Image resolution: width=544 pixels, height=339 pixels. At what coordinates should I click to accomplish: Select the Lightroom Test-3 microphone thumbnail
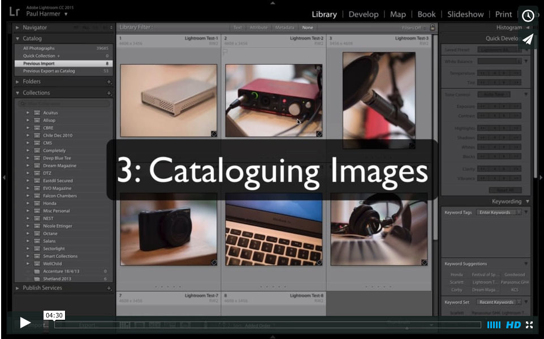[x=379, y=100]
